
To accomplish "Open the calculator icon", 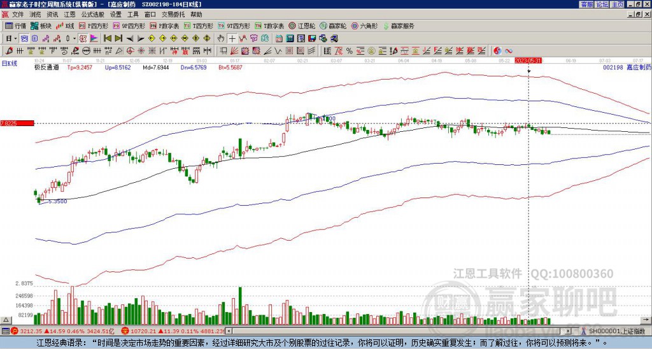I will click(290, 39).
